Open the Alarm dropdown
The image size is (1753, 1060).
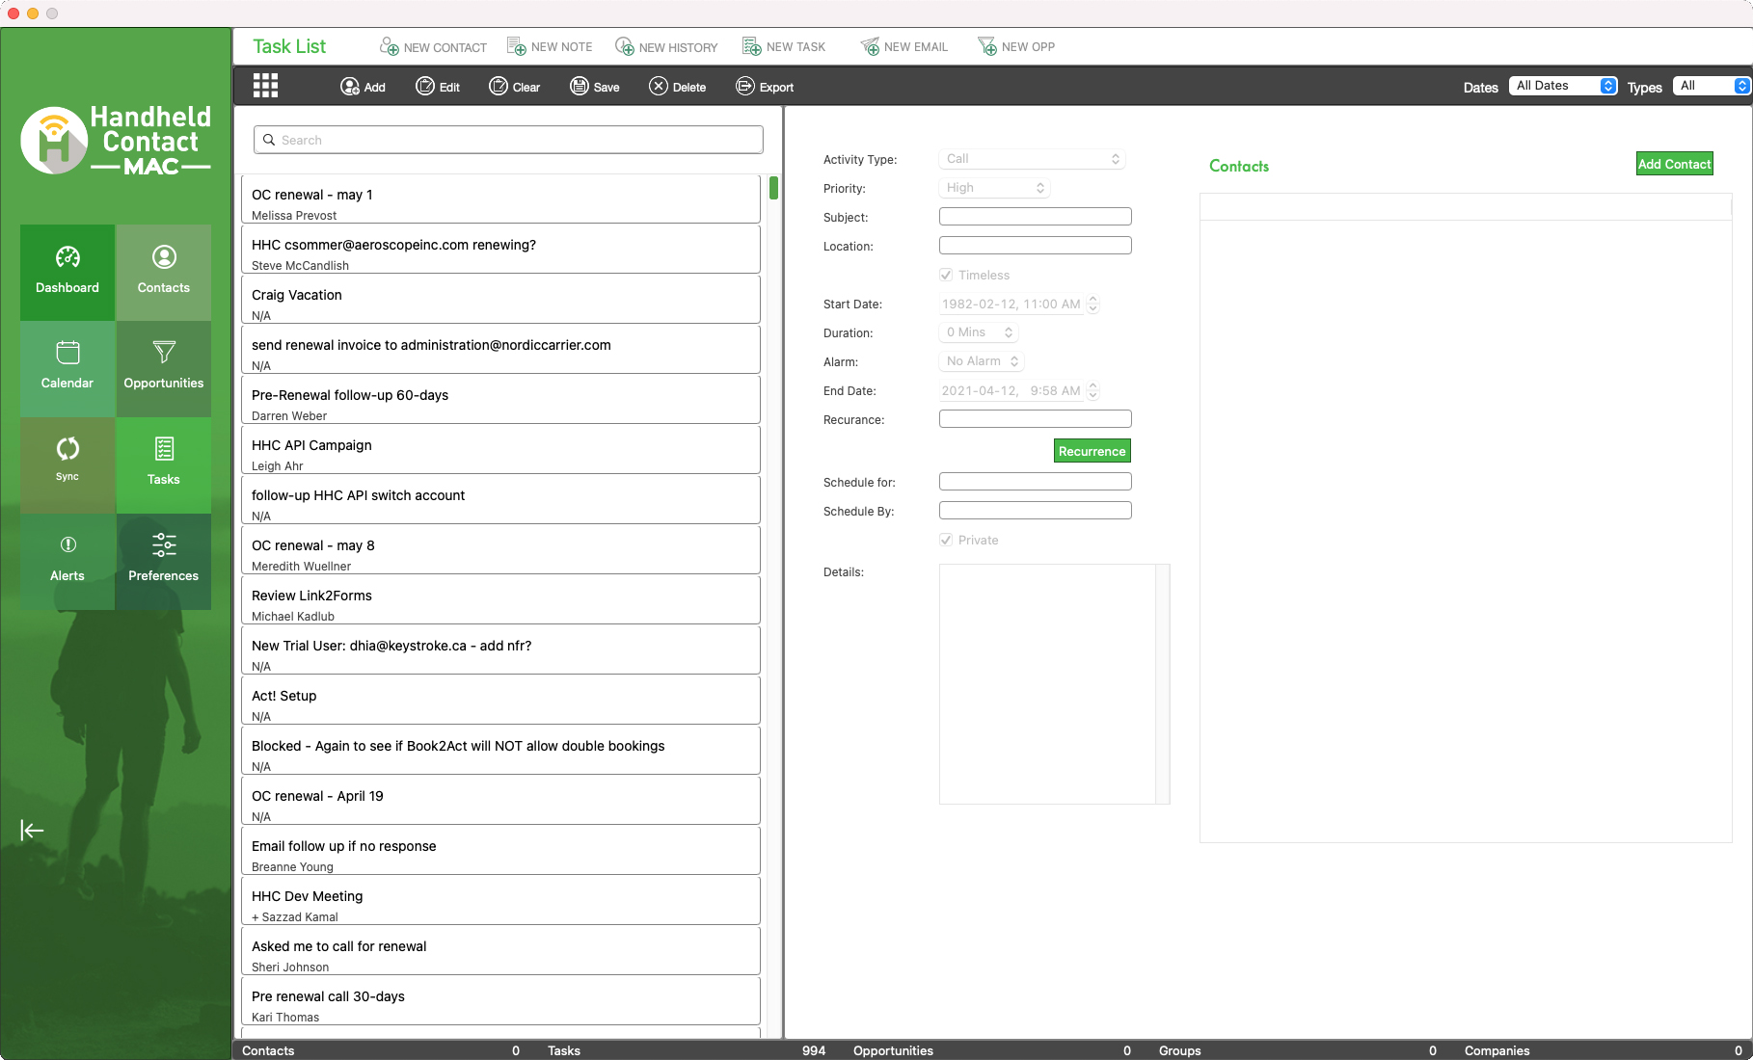click(x=982, y=361)
